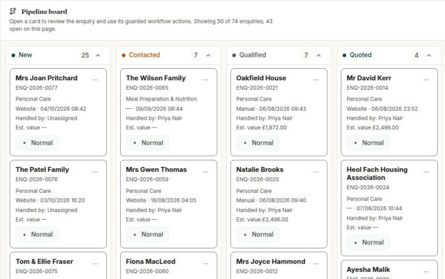Click reference ENQ-2026-0059
This screenshot has height=279, width=445.
tap(147, 180)
